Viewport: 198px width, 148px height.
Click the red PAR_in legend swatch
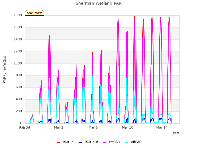click(58, 142)
